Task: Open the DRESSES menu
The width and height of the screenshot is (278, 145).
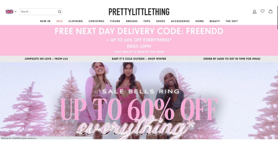Action: 132,21
